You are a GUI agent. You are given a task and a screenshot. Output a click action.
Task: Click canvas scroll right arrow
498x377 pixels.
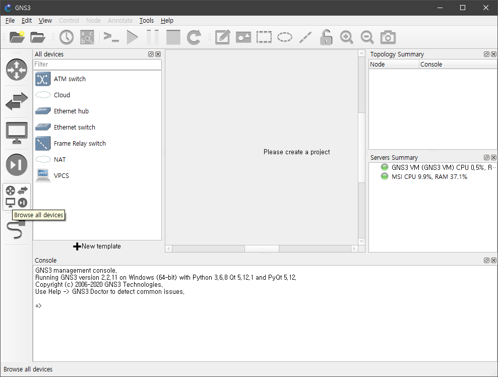354,248
